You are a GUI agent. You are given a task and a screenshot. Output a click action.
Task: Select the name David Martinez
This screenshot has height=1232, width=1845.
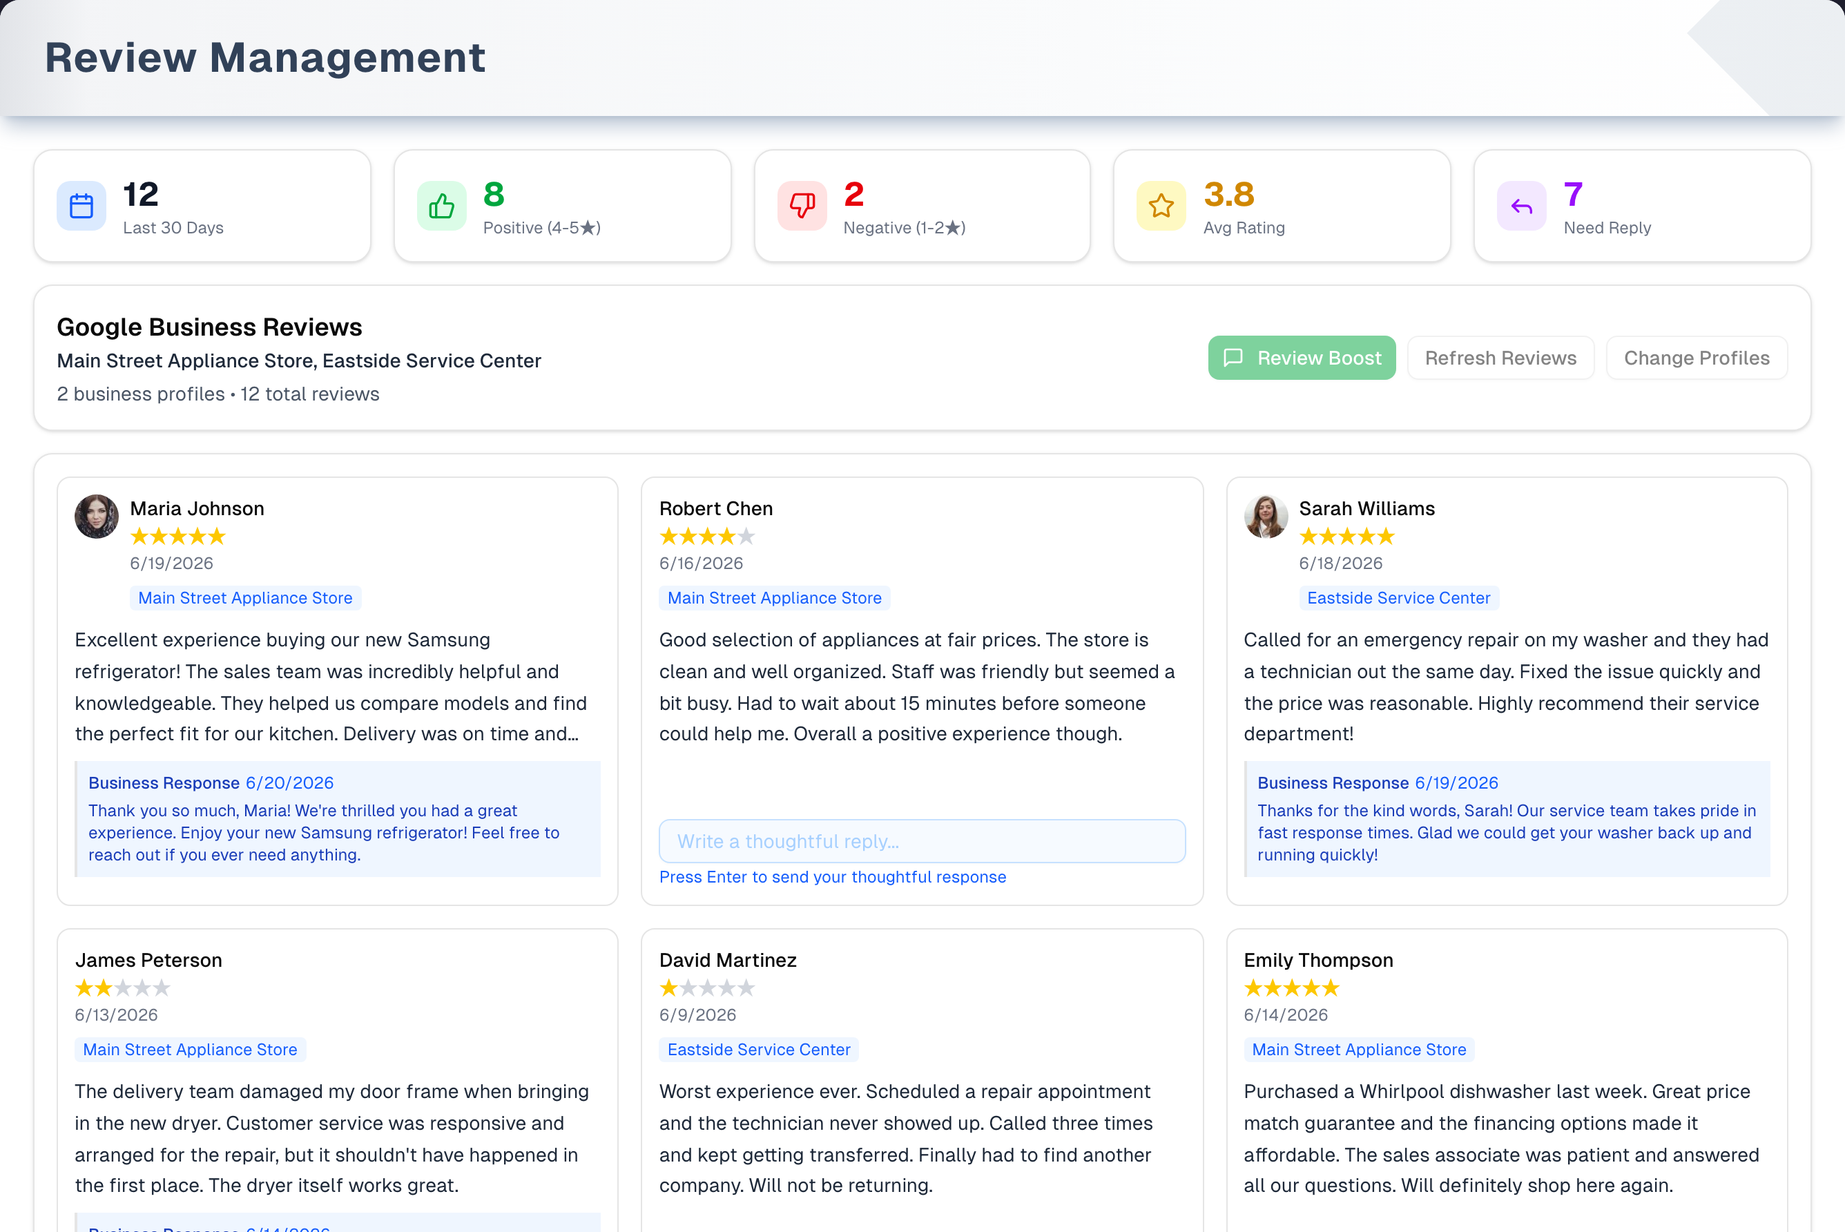(728, 960)
